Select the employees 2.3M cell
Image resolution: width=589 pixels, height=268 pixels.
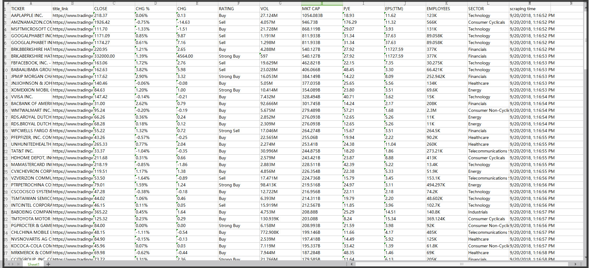tap(446, 110)
